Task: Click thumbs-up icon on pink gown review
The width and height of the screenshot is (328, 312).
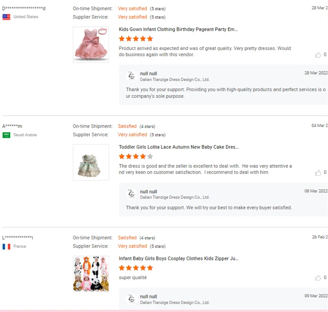Action: click(318, 55)
